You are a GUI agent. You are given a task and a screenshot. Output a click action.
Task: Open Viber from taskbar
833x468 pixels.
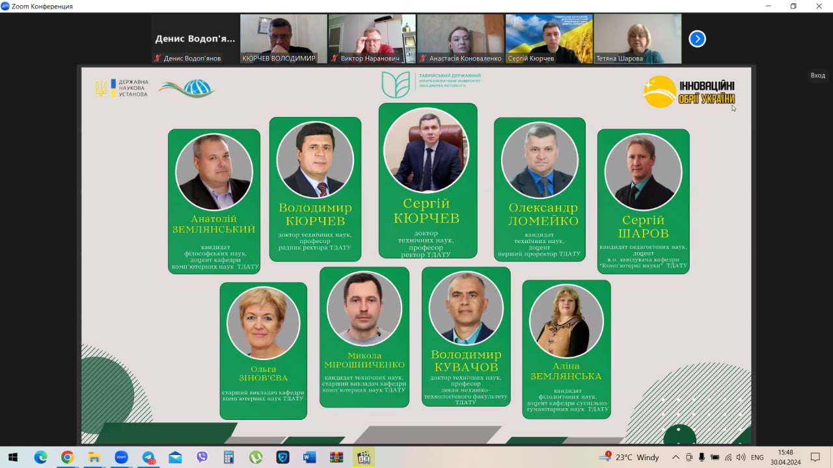coord(202,457)
